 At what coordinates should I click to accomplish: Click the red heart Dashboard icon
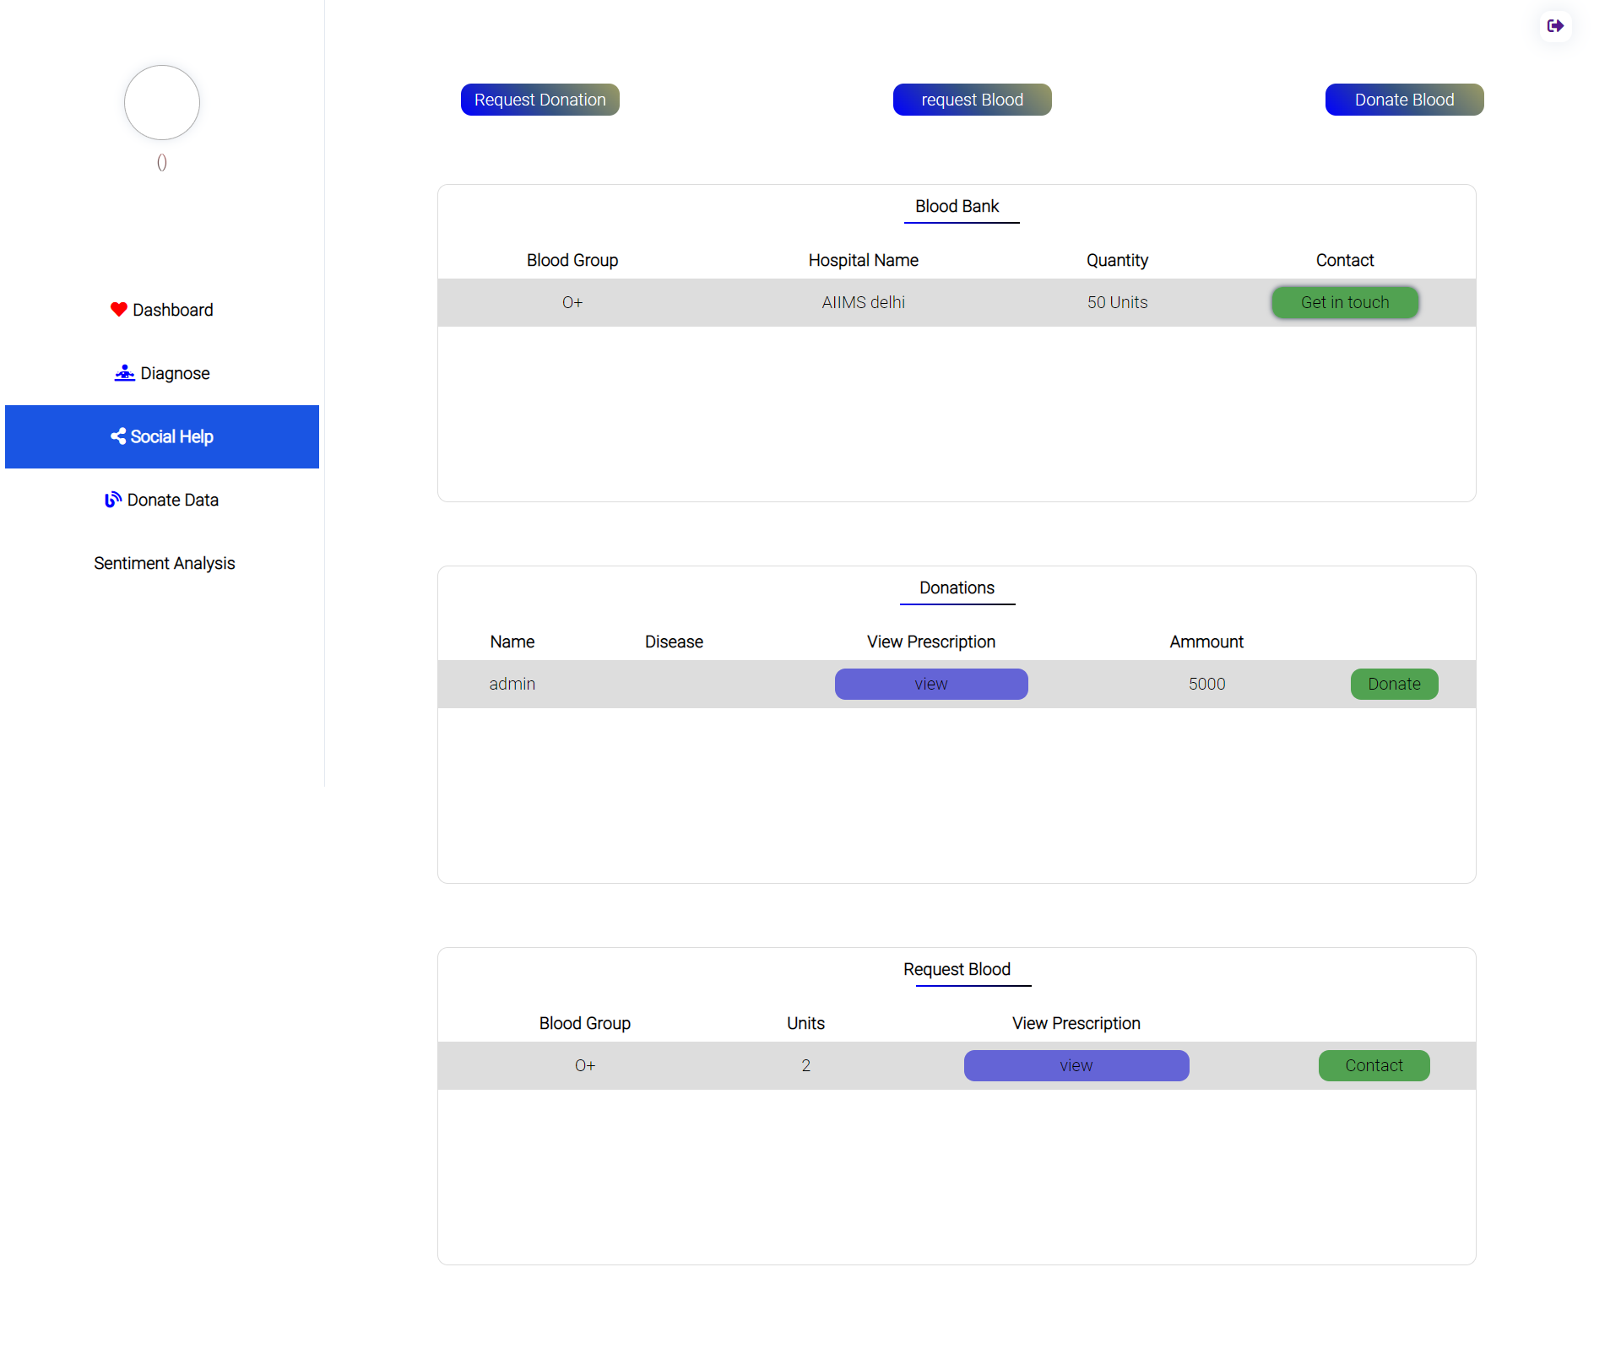(119, 310)
